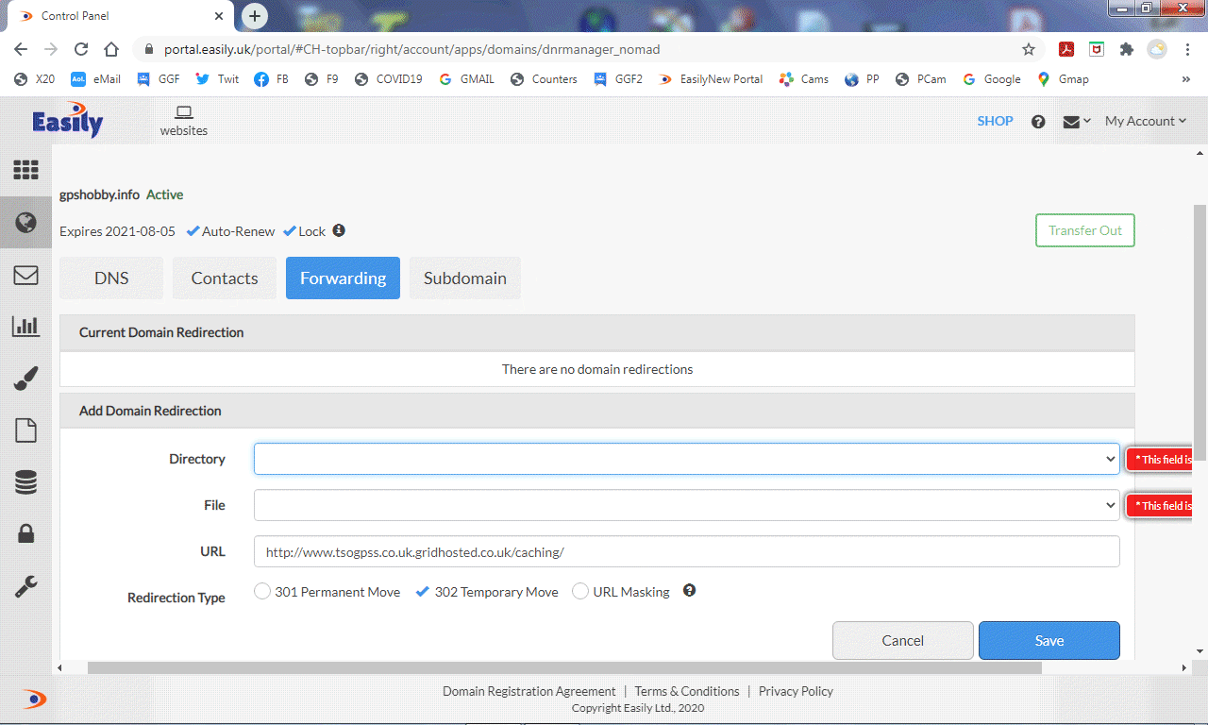Open the COVID19 bookmark
Screen dimensions: 1208x725
pyautogui.click(x=389, y=79)
